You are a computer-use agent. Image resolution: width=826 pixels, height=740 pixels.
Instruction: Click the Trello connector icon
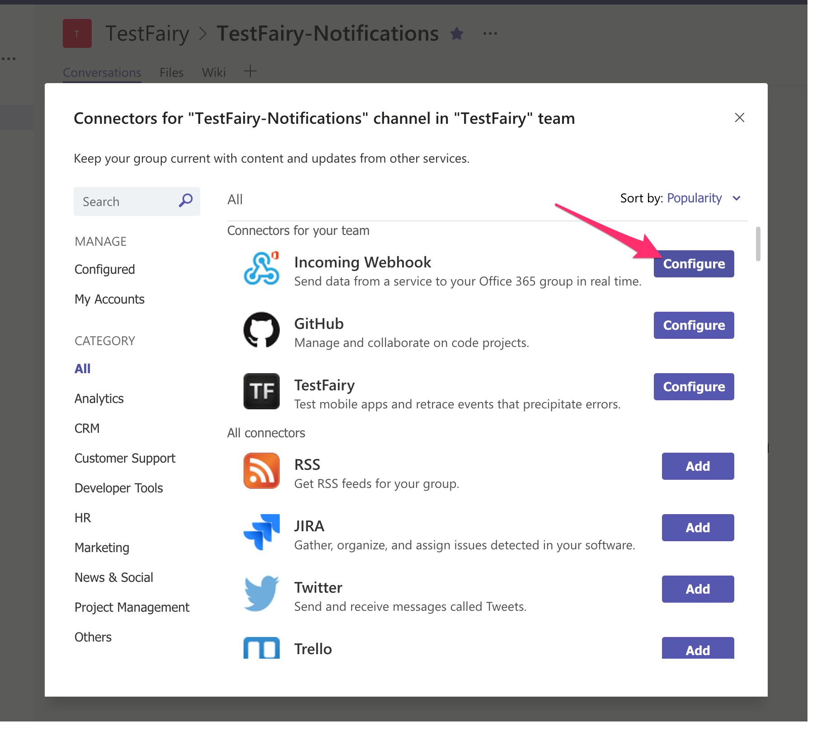tap(261, 648)
